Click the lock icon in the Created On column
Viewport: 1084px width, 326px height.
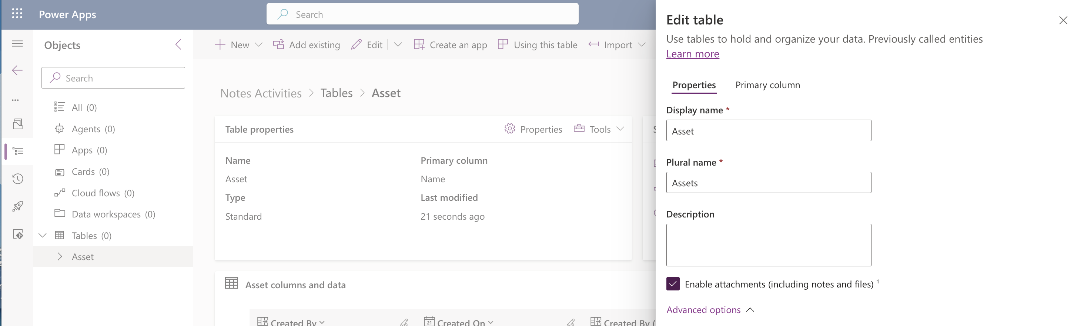571,323
